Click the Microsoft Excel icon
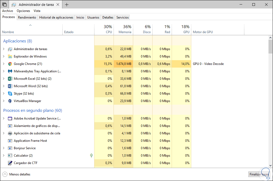The height and width of the screenshot is (181, 273). [x=10, y=79]
